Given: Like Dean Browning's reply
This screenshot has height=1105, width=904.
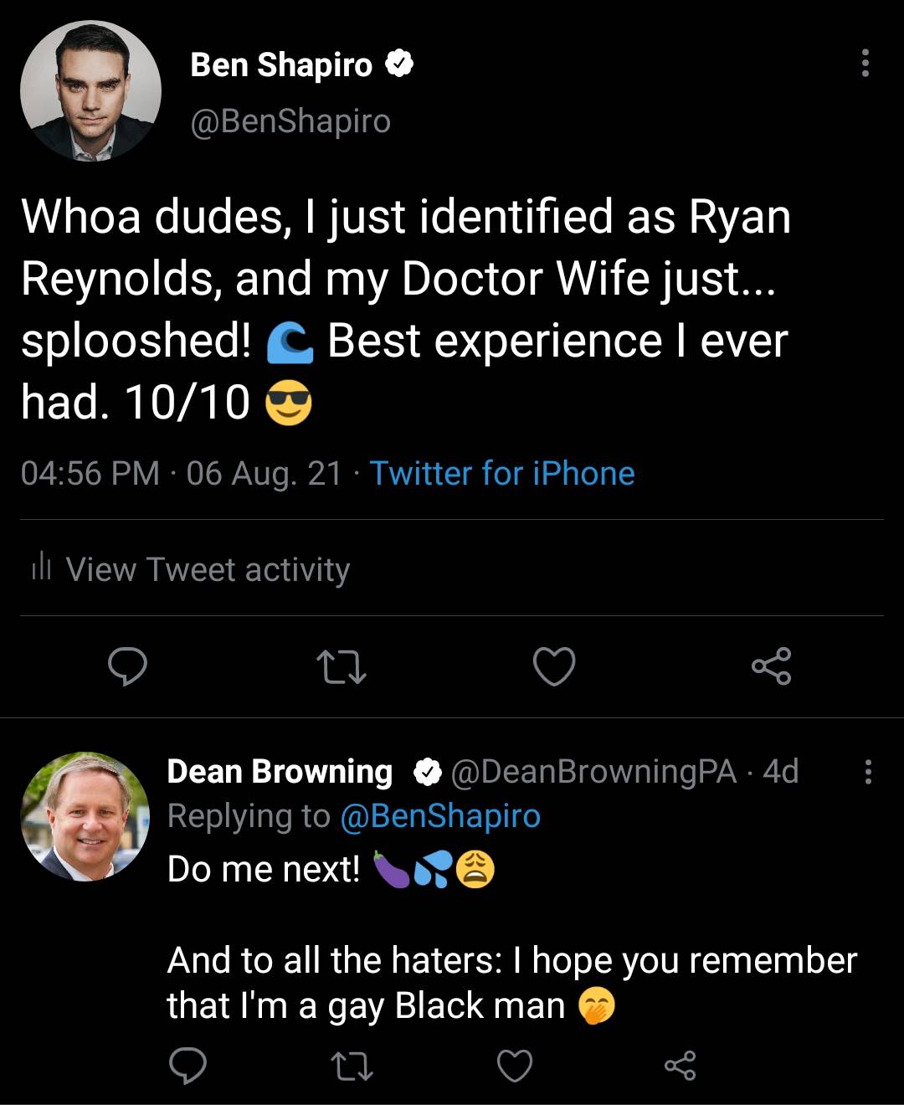Looking at the screenshot, I should click(x=514, y=1066).
